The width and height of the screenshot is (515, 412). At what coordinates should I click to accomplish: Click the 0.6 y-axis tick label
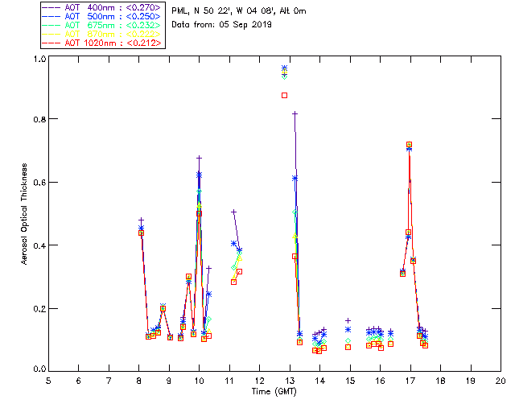[39, 183]
